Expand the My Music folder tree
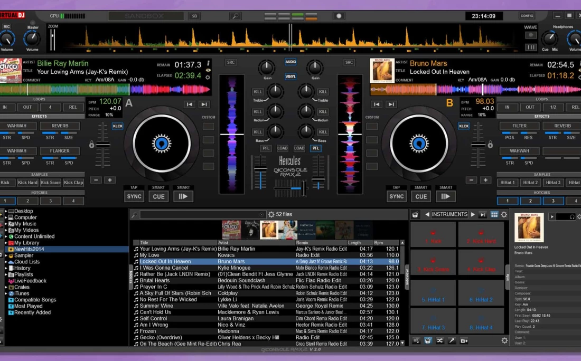 coord(6,224)
